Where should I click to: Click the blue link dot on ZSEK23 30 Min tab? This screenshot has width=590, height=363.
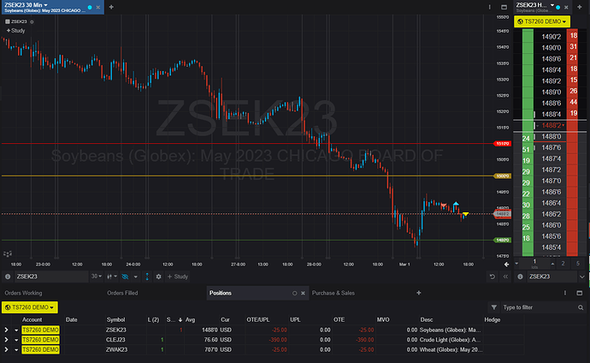[90, 7]
